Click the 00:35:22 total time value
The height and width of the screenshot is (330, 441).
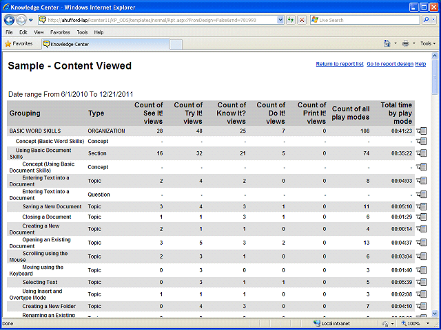coord(402,153)
